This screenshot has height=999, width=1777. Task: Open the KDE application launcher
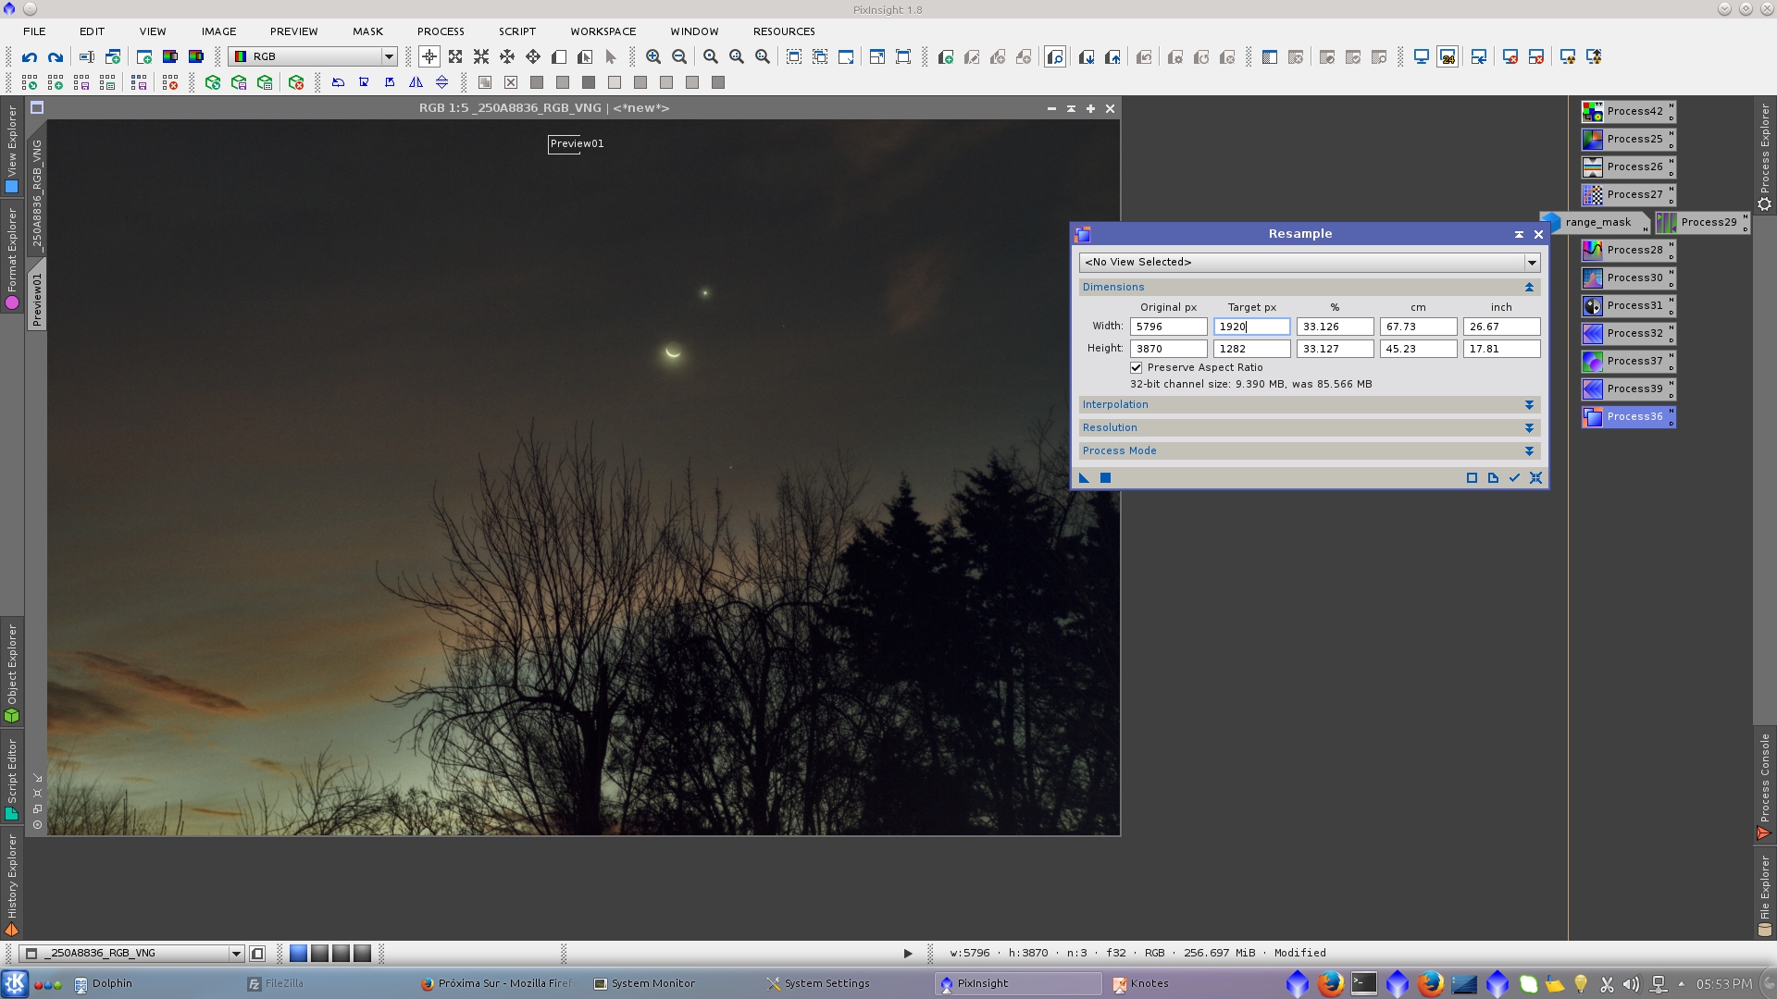[x=15, y=984]
